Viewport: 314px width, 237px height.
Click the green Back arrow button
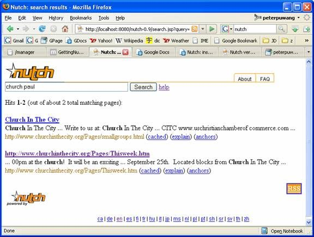click(10, 29)
